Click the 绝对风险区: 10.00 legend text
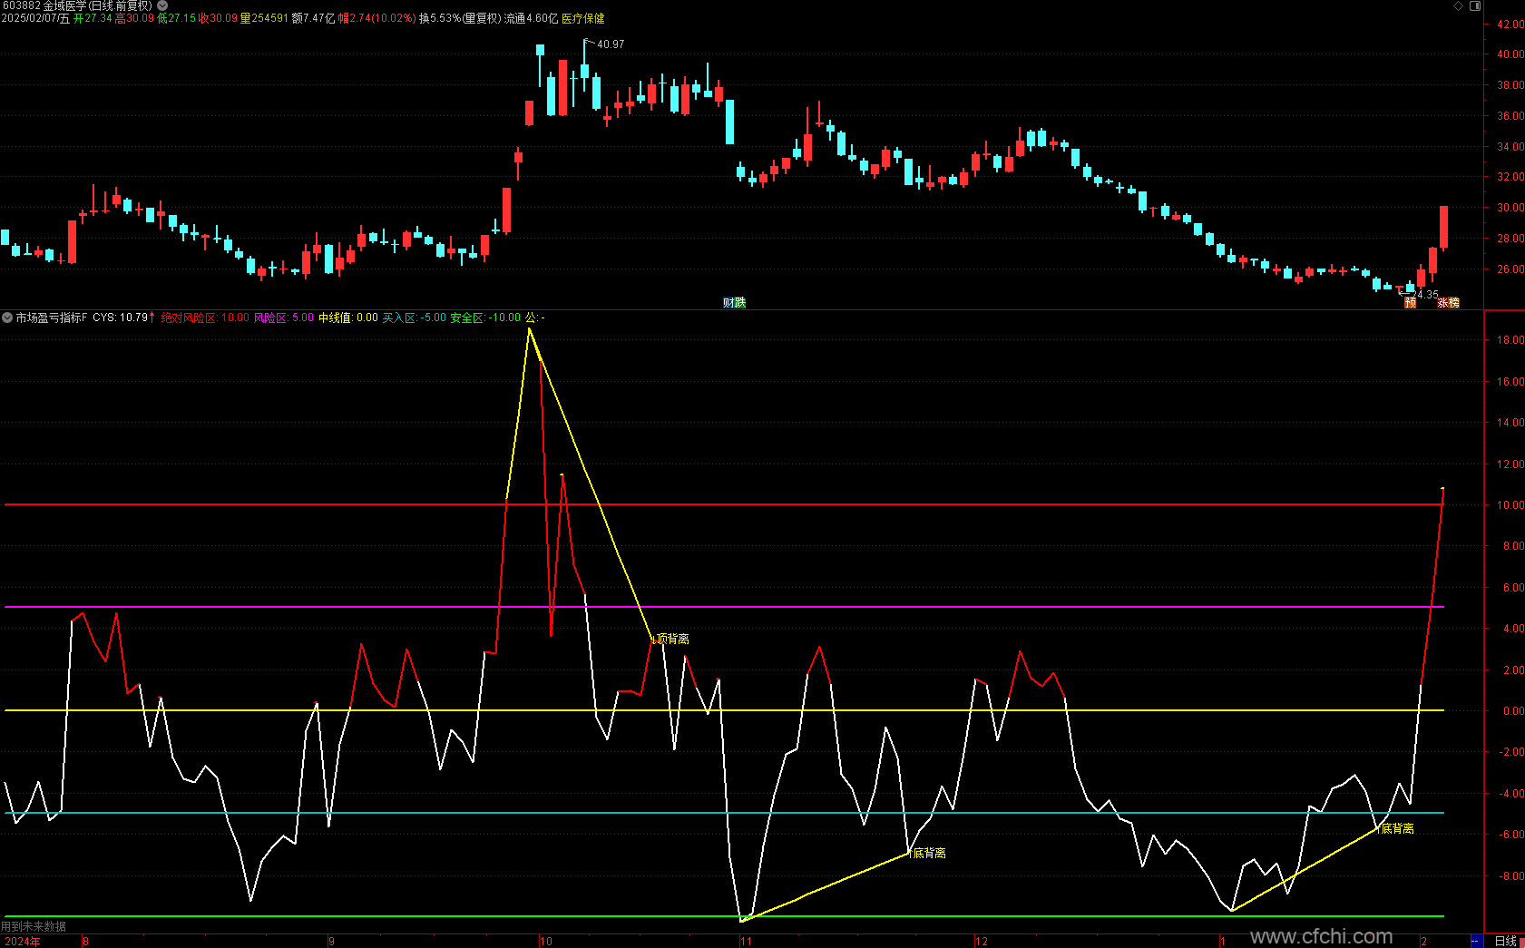Image resolution: width=1525 pixels, height=948 pixels. [x=205, y=318]
